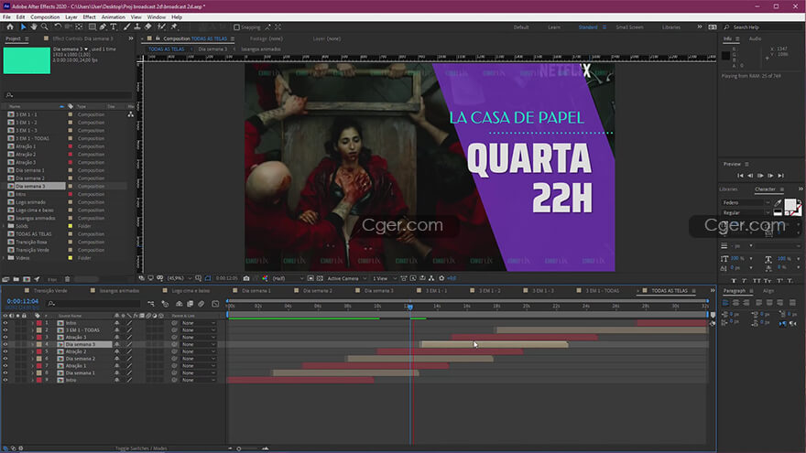This screenshot has width=806, height=453.
Task: Select the Selection (arrow) tool
Action: tap(23, 27)
